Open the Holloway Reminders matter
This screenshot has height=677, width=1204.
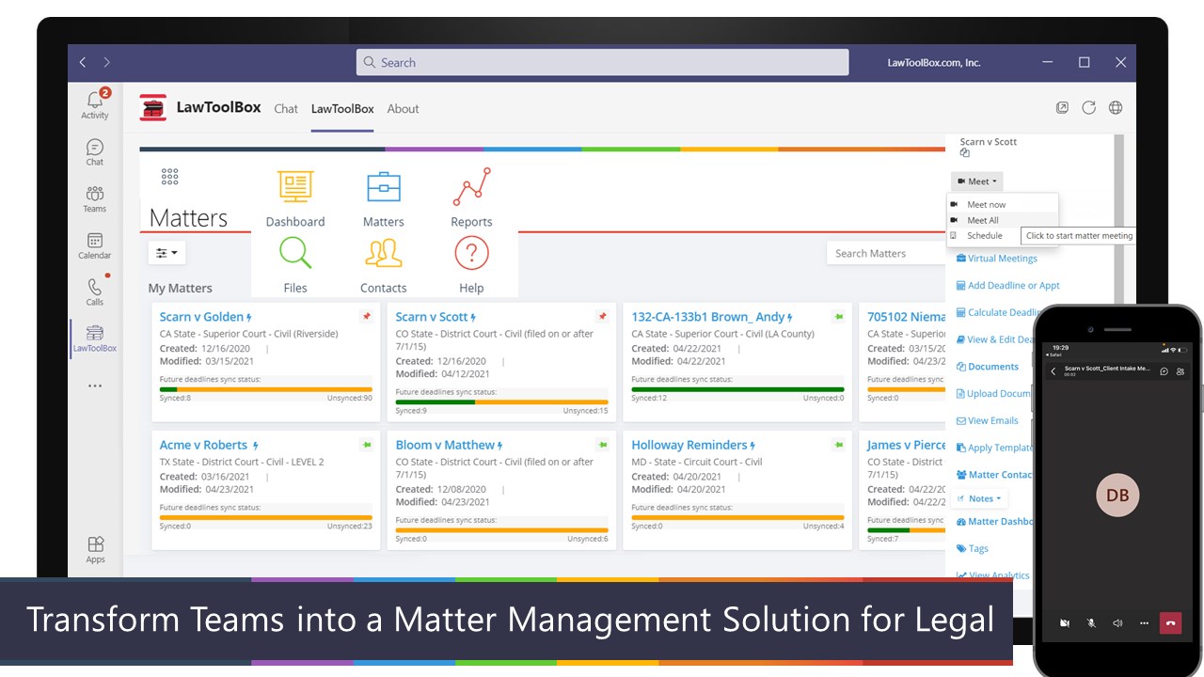pyautogui.click(x=689, y=445)
